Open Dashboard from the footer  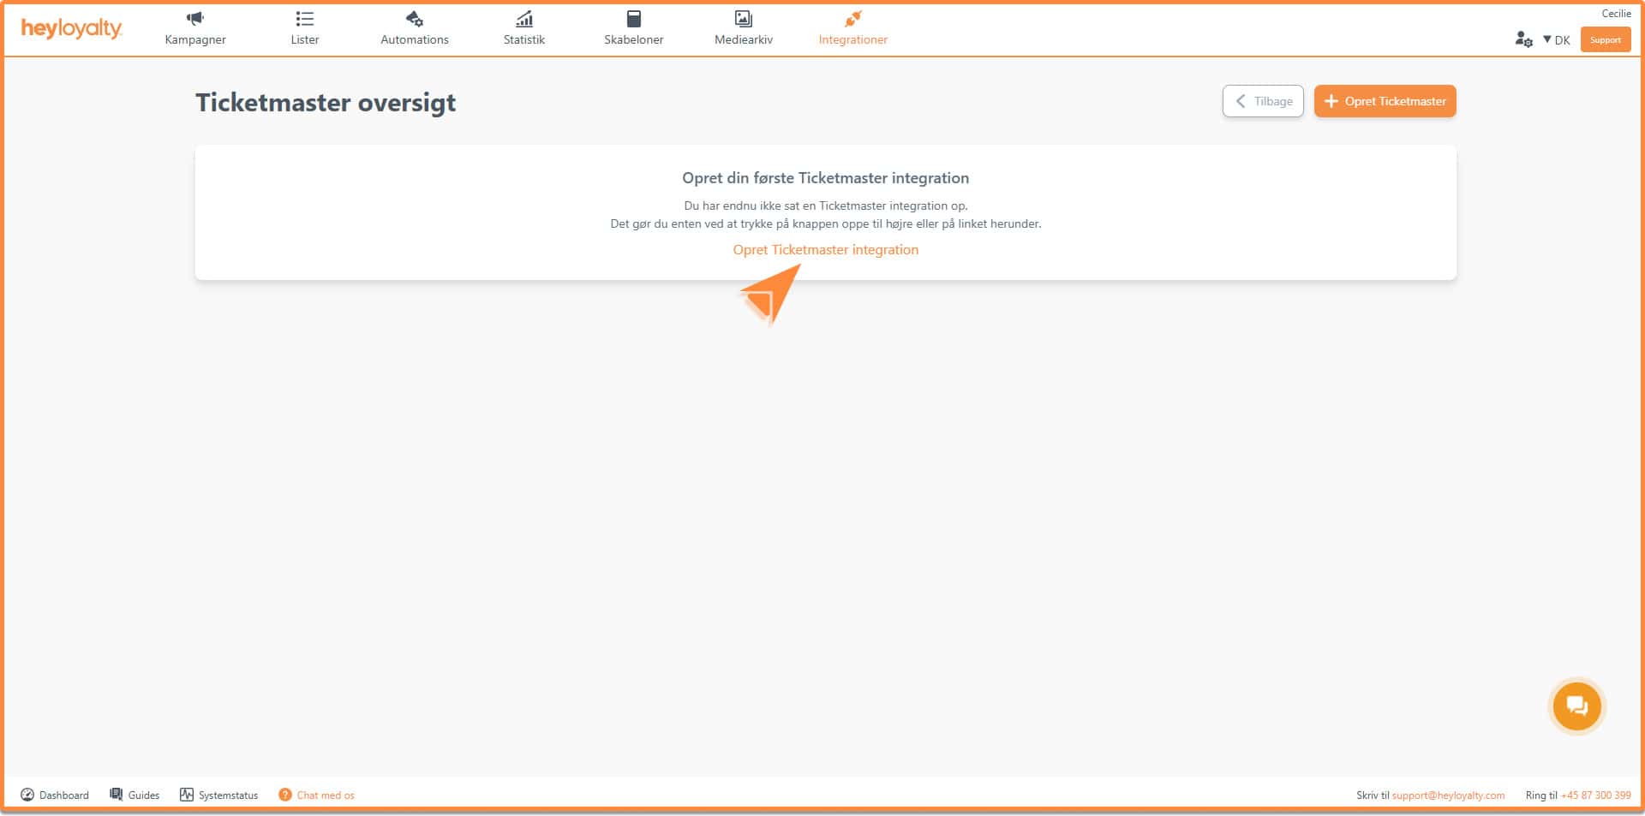tap(55, 795)
